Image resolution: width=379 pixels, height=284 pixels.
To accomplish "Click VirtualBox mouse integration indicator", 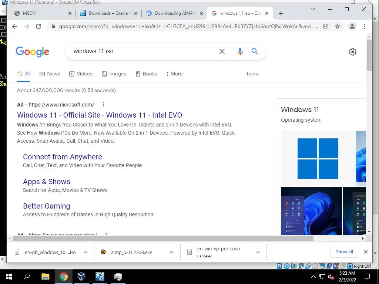I will pyautogui.click(x=343, y=266).
